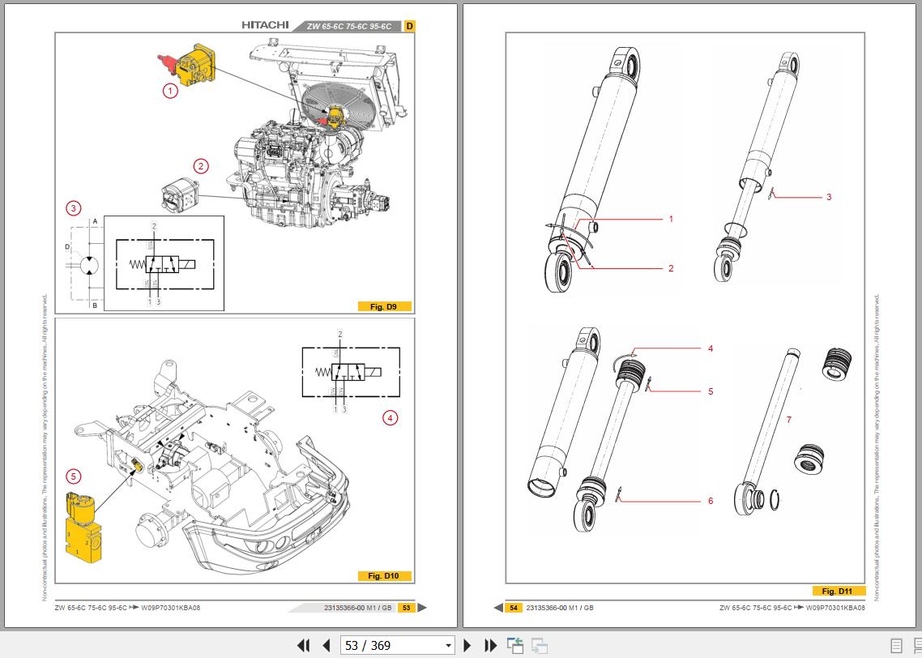
Task: Go to the first page of the document
Action: click(303, 645)
